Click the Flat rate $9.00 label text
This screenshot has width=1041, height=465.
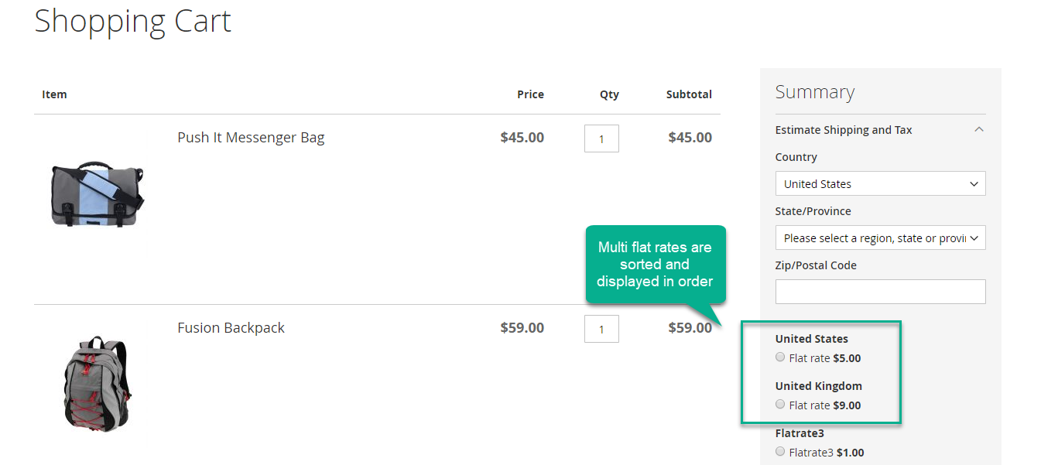pyautogui.click(x=825, y=405)
